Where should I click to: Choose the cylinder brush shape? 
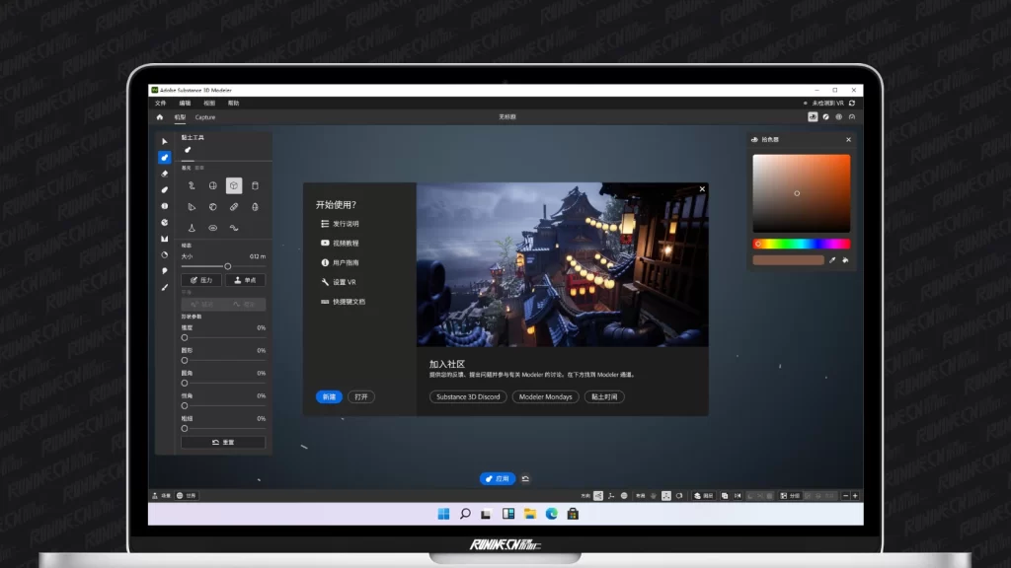255,185
